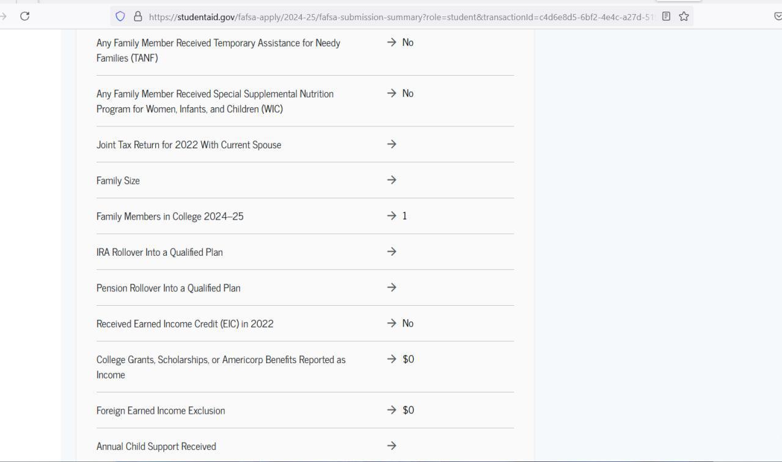Click the arrow beside Annual Child Support Received

[x=392, y=446]
